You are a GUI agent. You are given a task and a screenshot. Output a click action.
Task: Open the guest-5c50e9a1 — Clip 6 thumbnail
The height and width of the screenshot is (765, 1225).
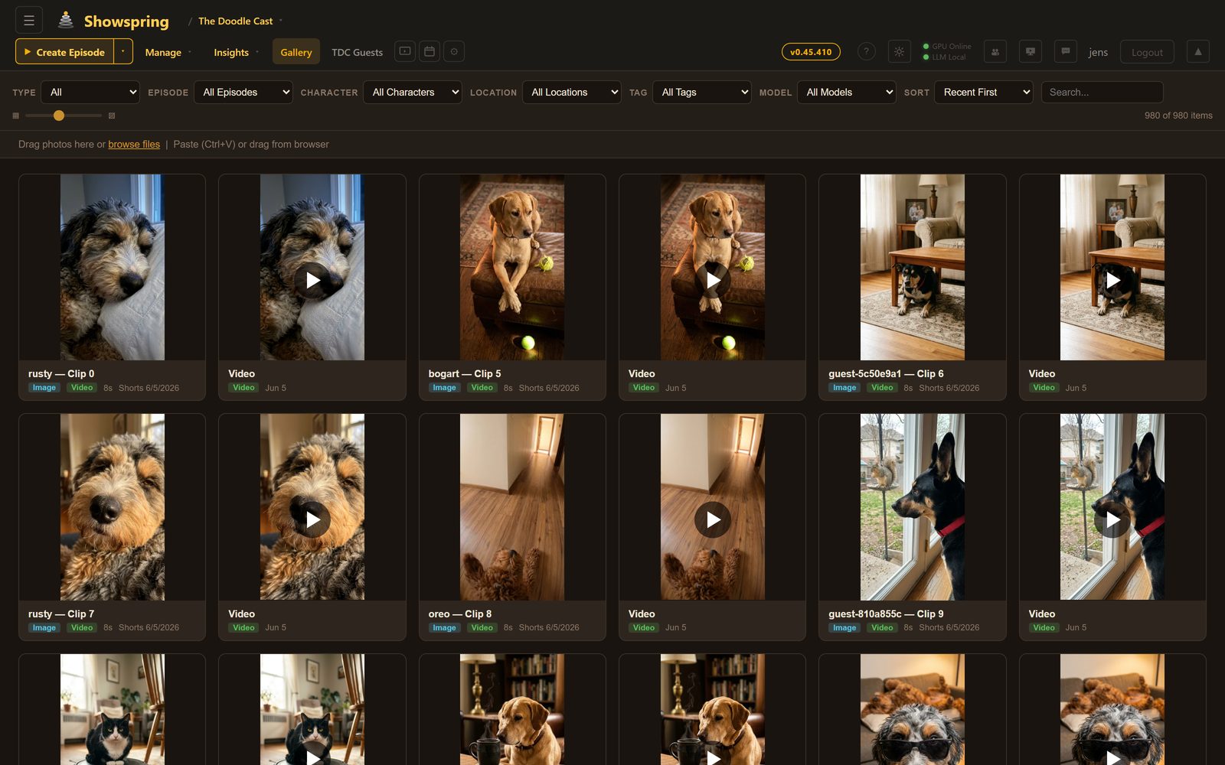[x=913, y=267]
